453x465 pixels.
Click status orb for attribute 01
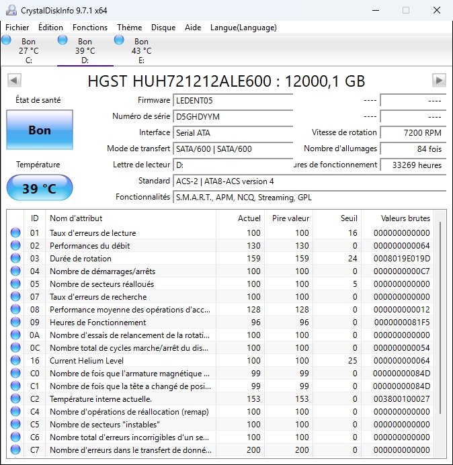tap(15, 232)
